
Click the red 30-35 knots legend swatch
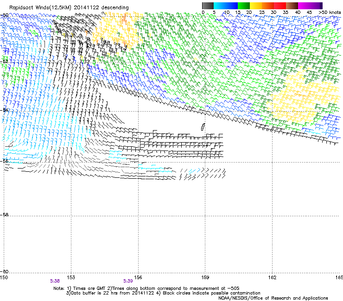tap(280, 6)
